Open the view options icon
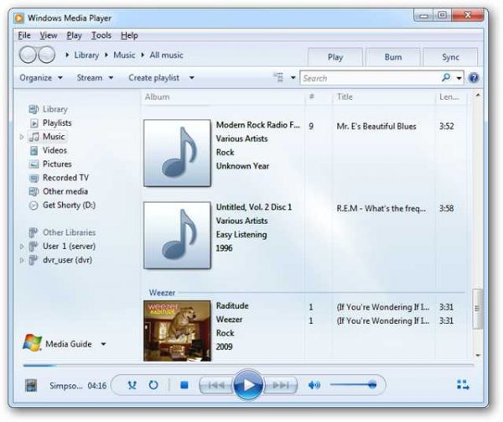 coord(278,78)
